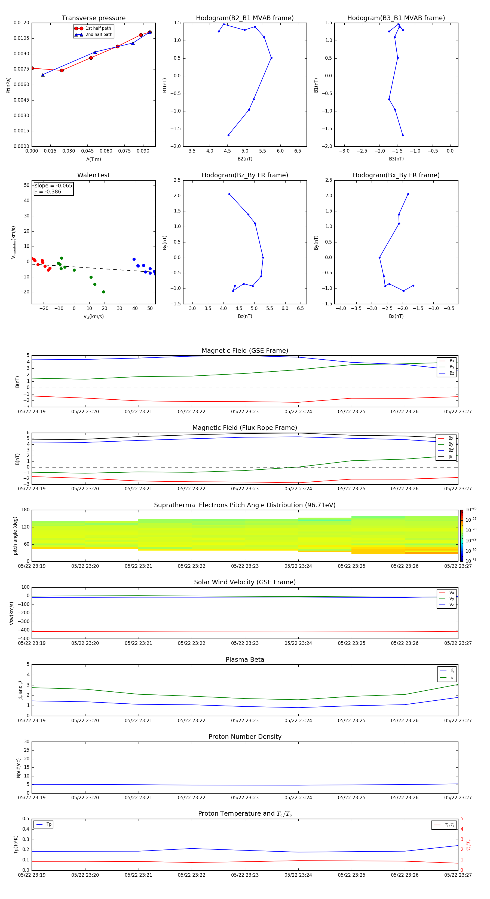Click the 'Hodogram(B2_B1 MVAB frame)' title

[245, 18]
